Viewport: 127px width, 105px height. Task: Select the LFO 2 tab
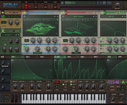73,57
